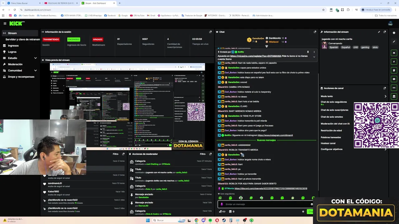Open a new browser tab
Screen dimensions: 399x224
pyautogui.click(x=119, y=3)
